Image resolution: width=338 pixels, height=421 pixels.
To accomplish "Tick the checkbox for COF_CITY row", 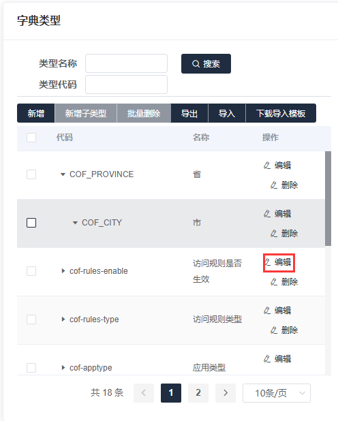I will 31,223.
